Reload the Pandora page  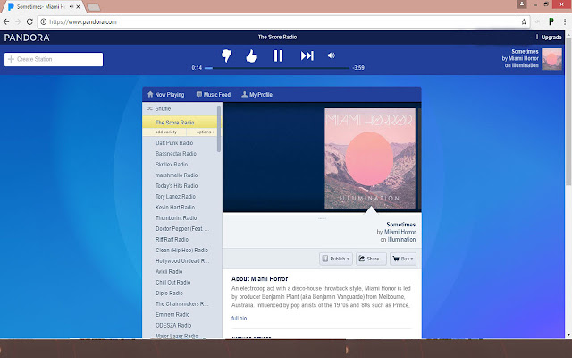point(29,21)
